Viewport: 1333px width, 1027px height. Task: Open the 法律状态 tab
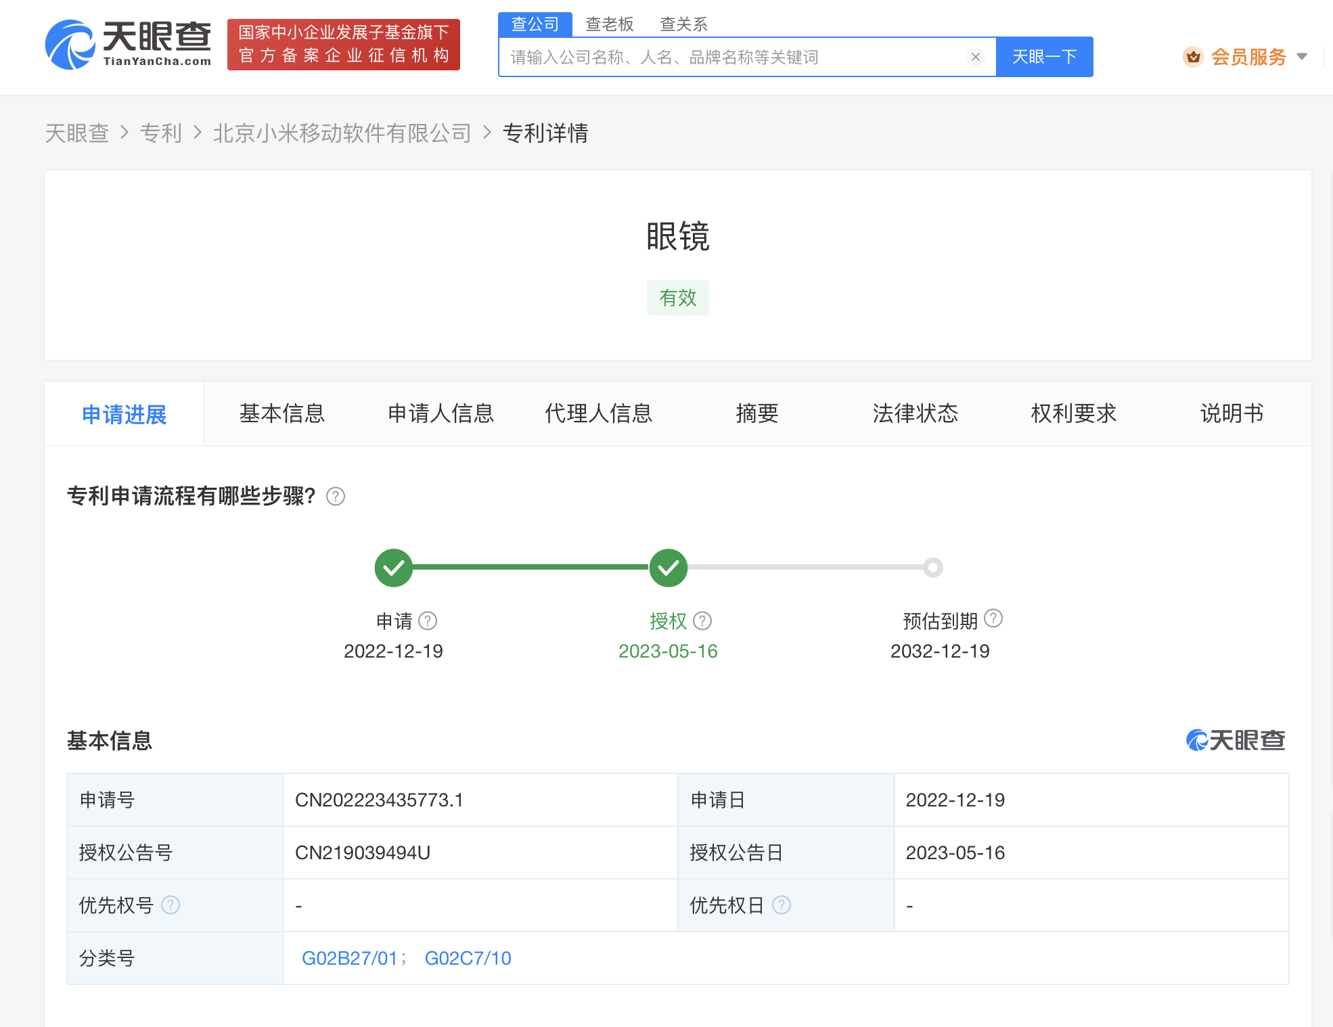916,414
